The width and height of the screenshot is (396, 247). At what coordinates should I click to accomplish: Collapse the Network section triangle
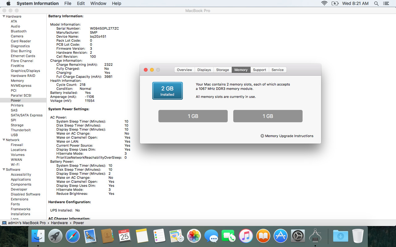tap(4, 140)
